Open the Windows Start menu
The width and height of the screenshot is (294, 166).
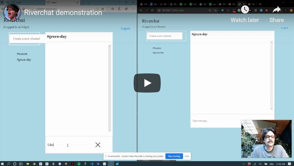(2, 164)
